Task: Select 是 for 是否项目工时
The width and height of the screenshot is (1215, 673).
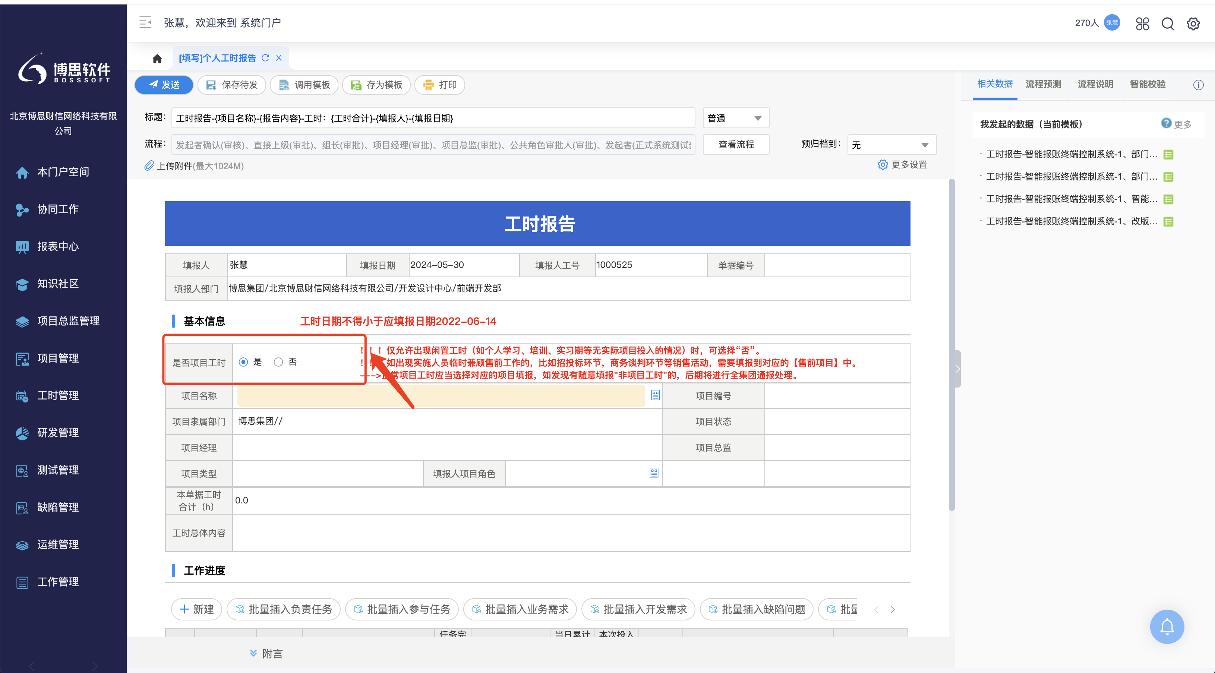Action: tap(243, 362)
